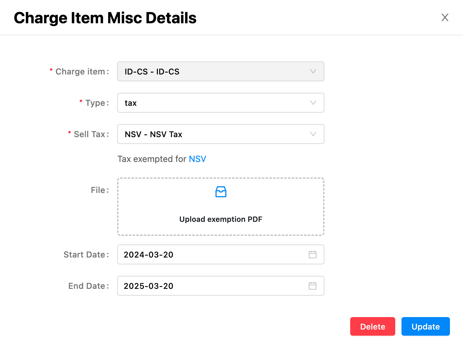Open the NSV Tax selector
463x345 pixels.
pyautogui.click(x=214, y=134)
